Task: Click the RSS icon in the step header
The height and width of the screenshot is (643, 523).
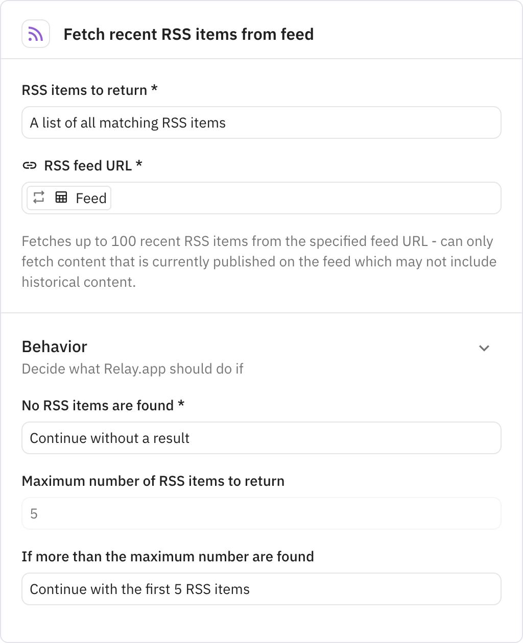Action: click(x=35, y=33)
